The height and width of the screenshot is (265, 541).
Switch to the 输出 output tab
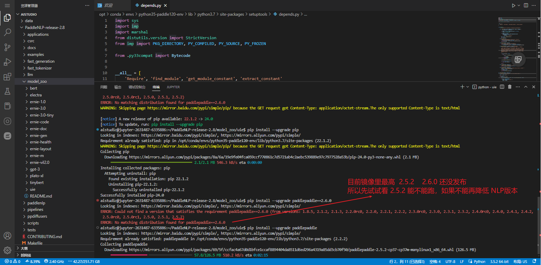118,87
